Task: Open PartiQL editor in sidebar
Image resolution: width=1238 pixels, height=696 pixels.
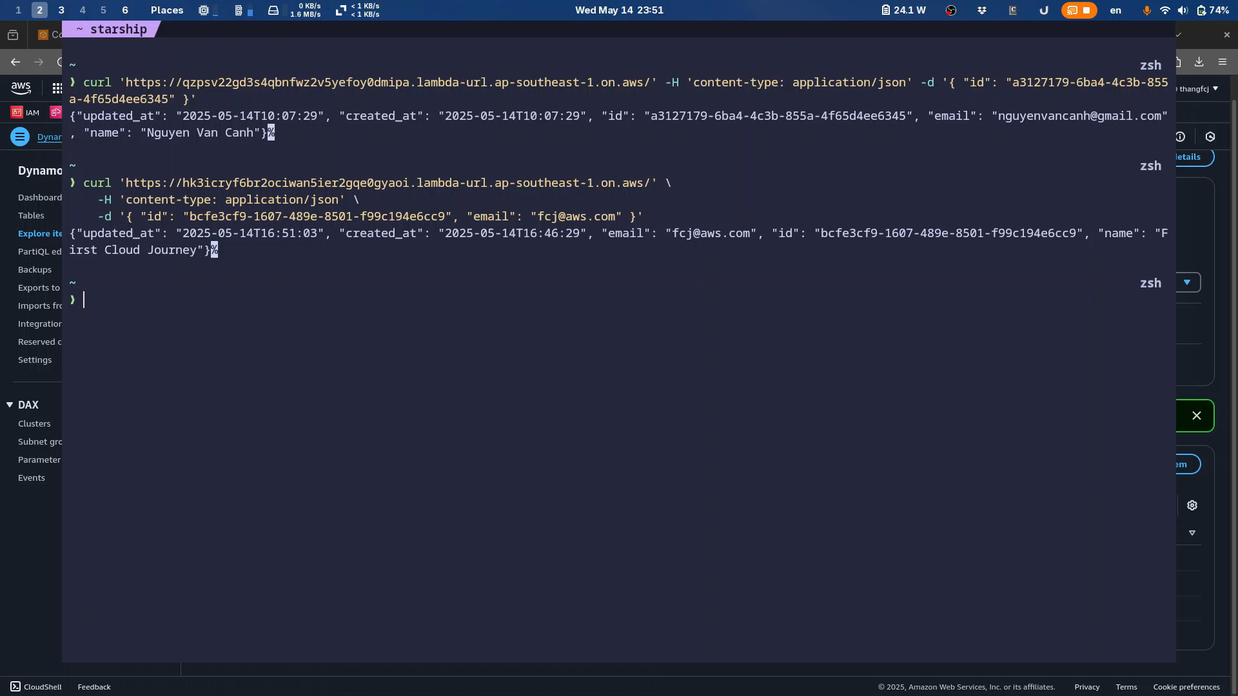Action: [x=40, y=251]
